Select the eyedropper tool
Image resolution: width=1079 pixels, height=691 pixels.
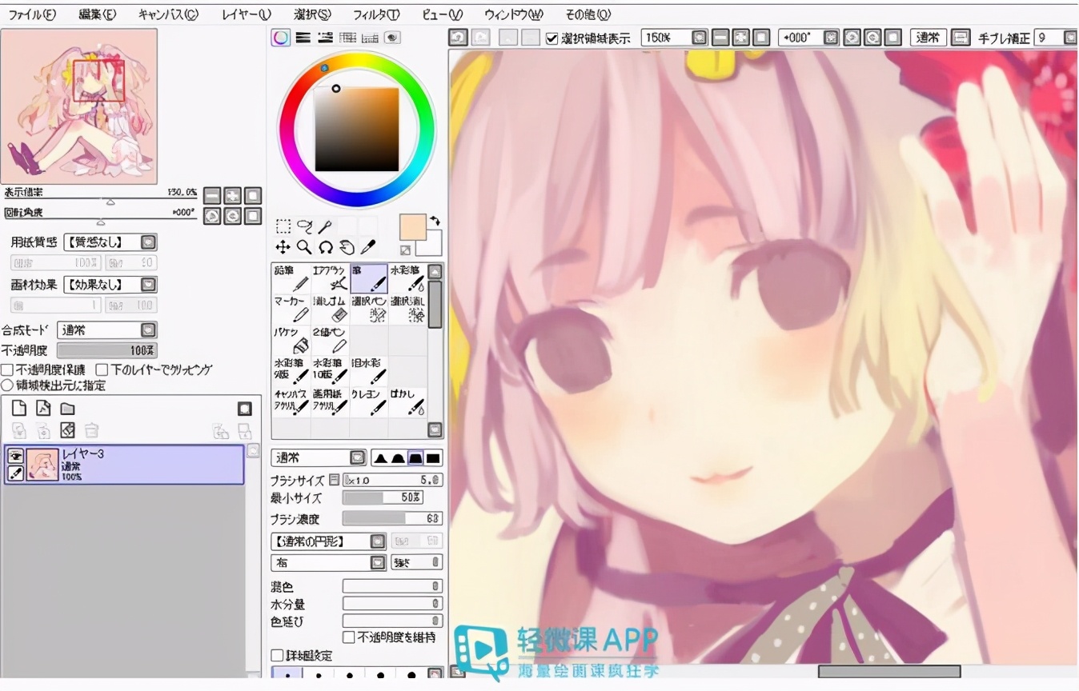pos(367,247)
